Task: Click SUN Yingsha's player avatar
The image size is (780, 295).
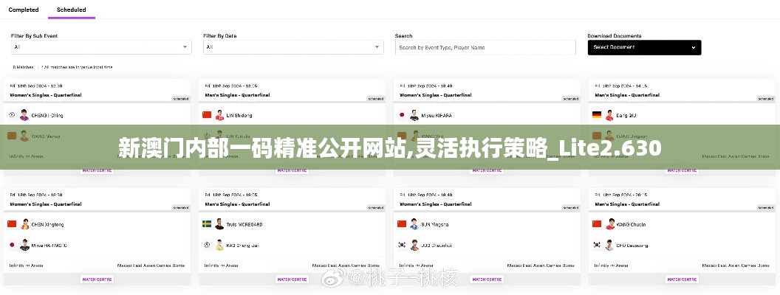Action: coord(414,223)
